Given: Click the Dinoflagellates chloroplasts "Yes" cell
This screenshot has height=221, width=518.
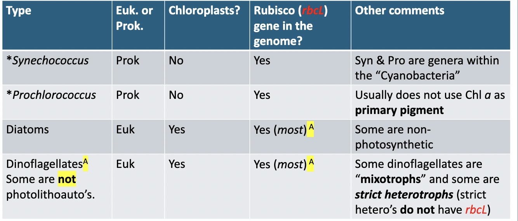Looking at the screenshot, I should [x=177, y=164].
